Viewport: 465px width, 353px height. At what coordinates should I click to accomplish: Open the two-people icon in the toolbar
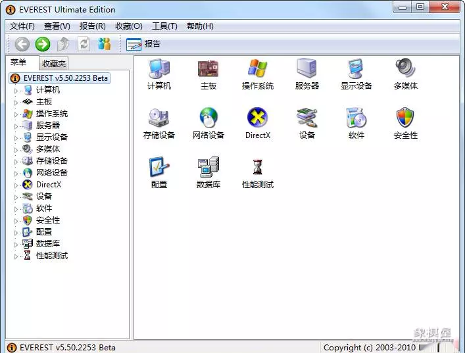pyautogui.click(x=104, y=44)
